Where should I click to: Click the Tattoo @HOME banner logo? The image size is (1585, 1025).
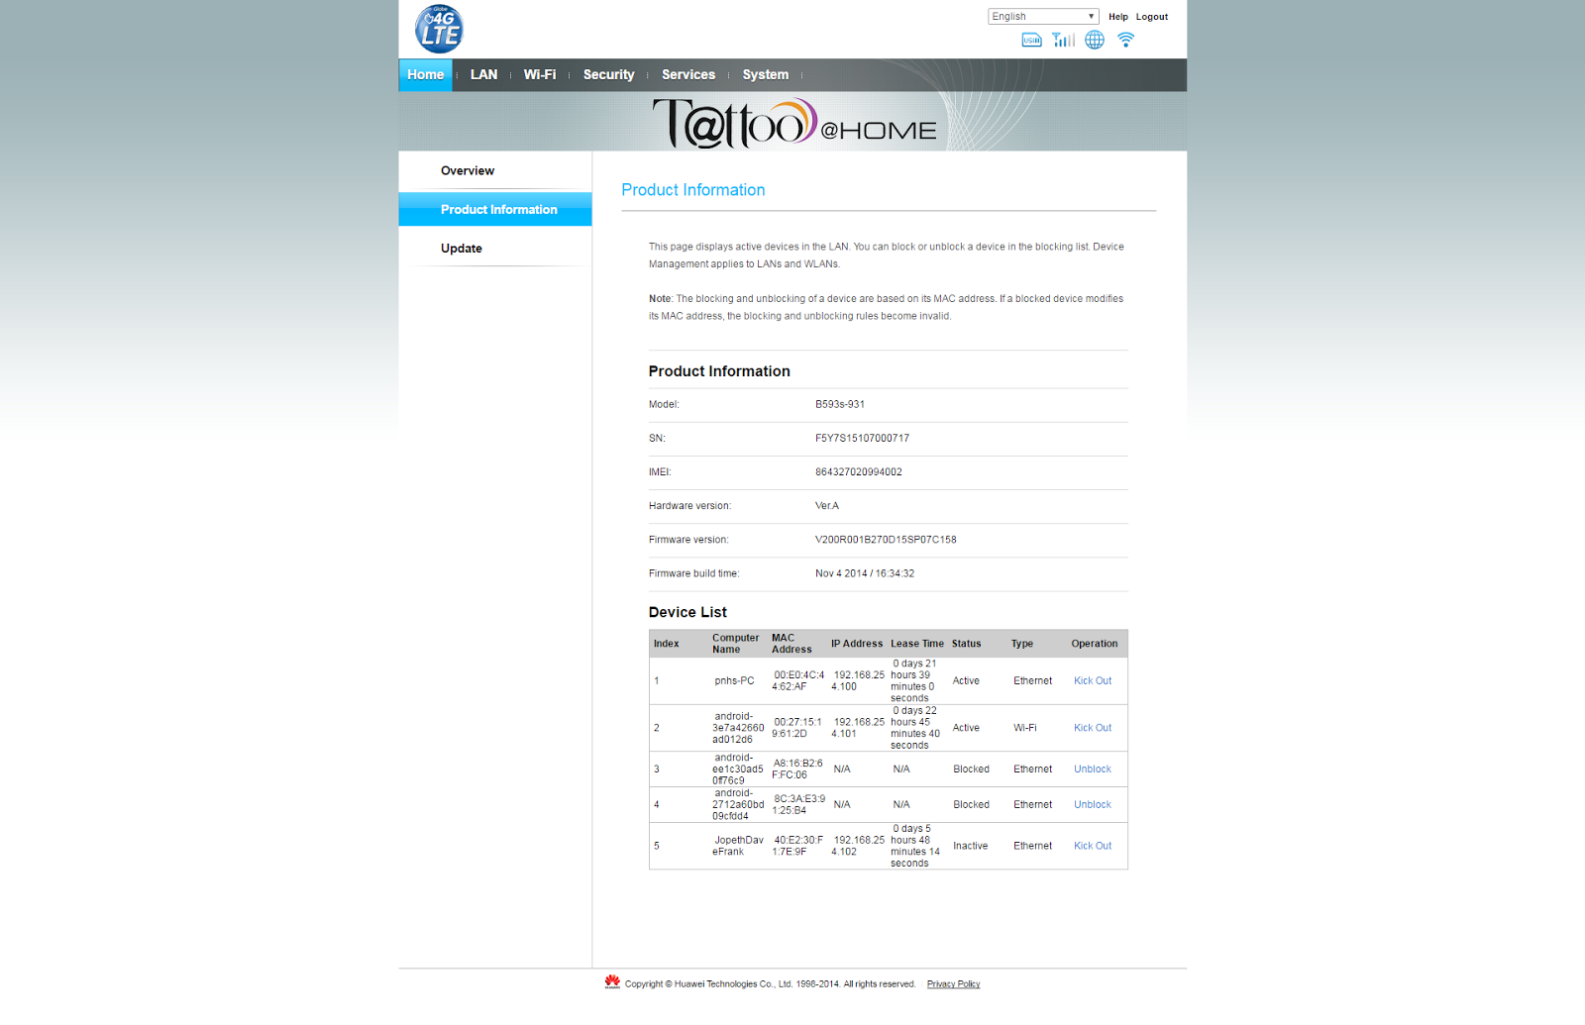[794, 124]
